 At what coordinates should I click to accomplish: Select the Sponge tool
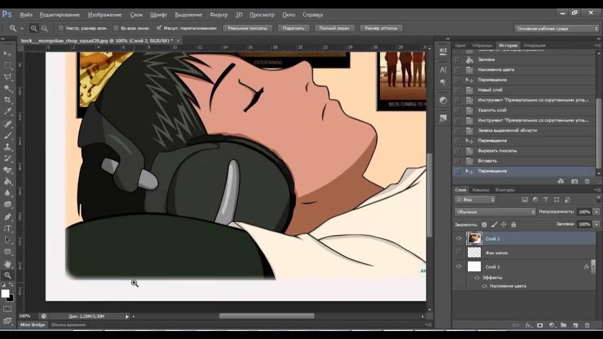(8, 204)
